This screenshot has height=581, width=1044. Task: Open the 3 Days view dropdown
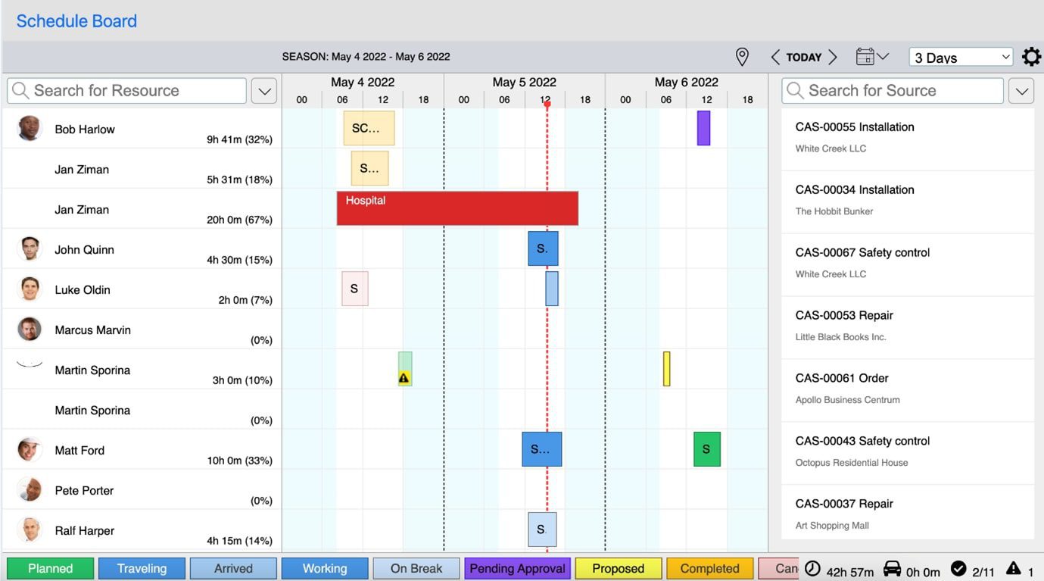[x=961, y=58]
